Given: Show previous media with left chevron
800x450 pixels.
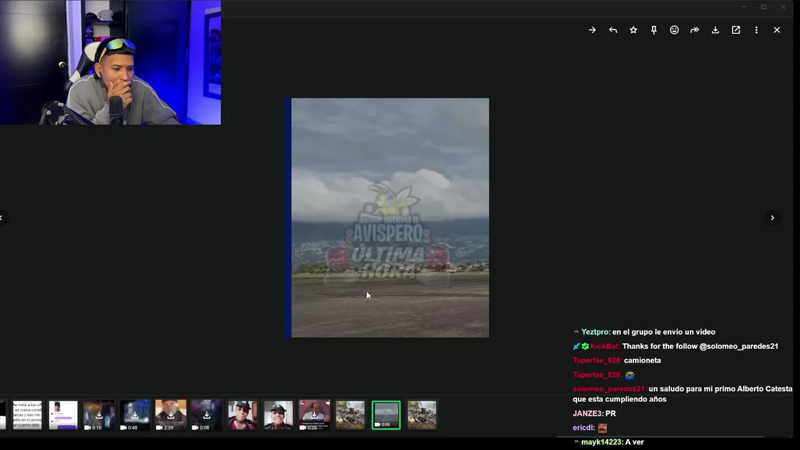Looking at the screenshot, I should pos(2,218).
